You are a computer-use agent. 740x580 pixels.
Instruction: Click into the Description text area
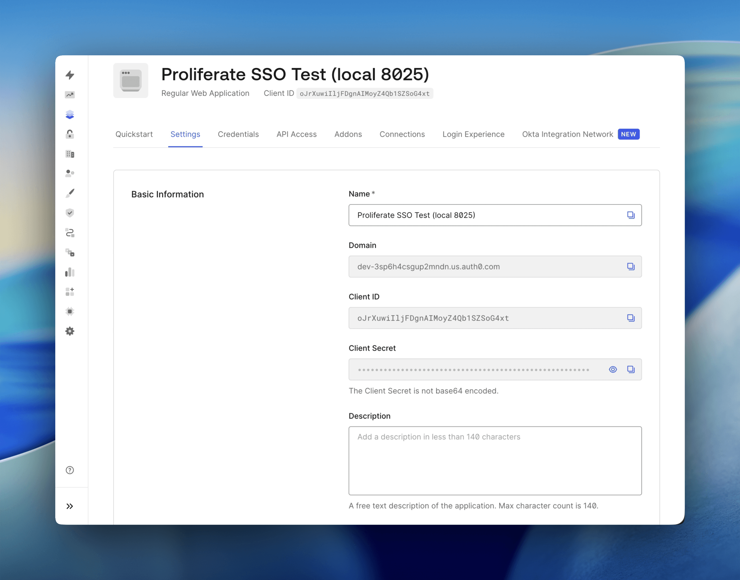coord(495,461)
